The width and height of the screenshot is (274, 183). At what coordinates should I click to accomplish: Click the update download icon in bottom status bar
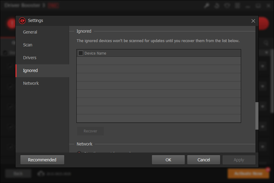[x=41, y=173]
